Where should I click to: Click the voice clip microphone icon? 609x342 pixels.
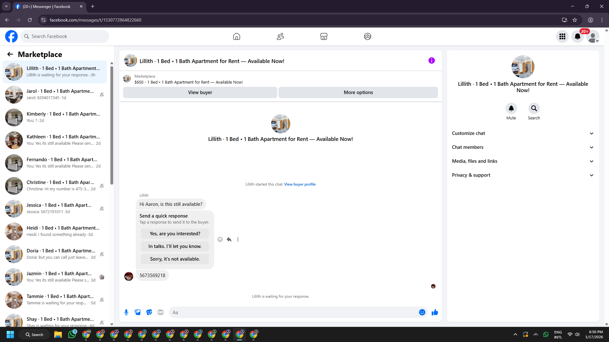126,312
